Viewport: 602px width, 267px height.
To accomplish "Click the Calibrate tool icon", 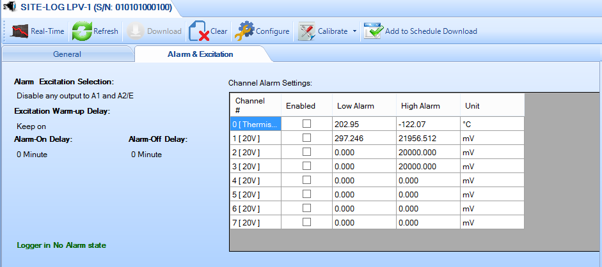I will tap(308, 31).
